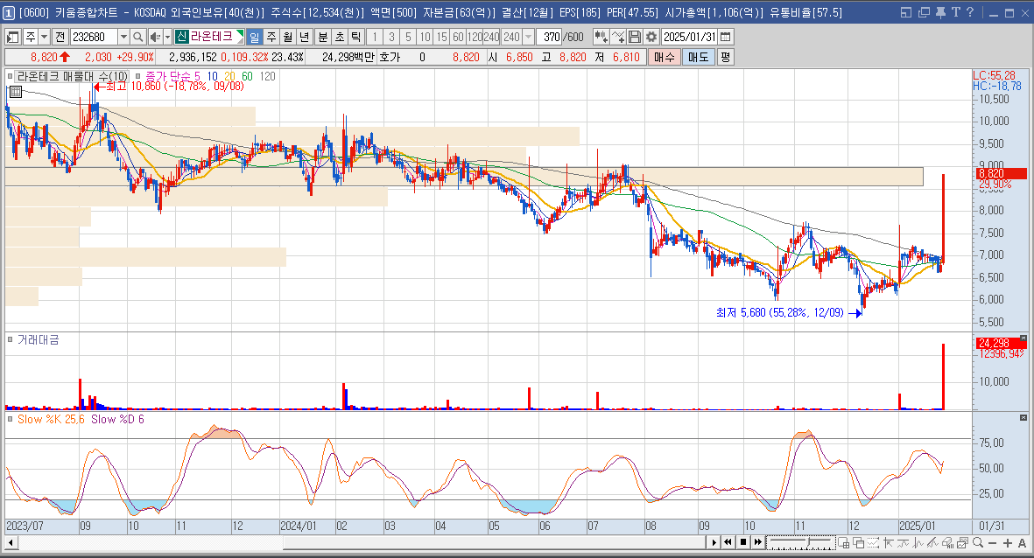
Task: Expand the stock code 232680 dropdown
Action: coord(123,37)
